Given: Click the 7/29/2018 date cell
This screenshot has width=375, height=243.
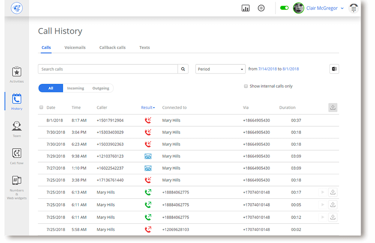Looking at the screenshot, I should click(56, 156).
